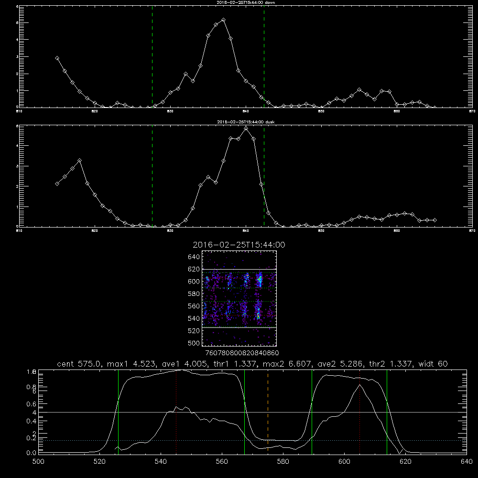Click the red dotted vertical line near 605
Viewport: 478px width, 478px height.
pyautogui.click(x=360, y=412)
